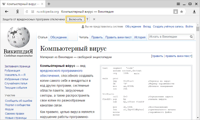The image size is (200, 120).
Task: Open Текущие события sidebar link
Action: [x=16, y=88]
